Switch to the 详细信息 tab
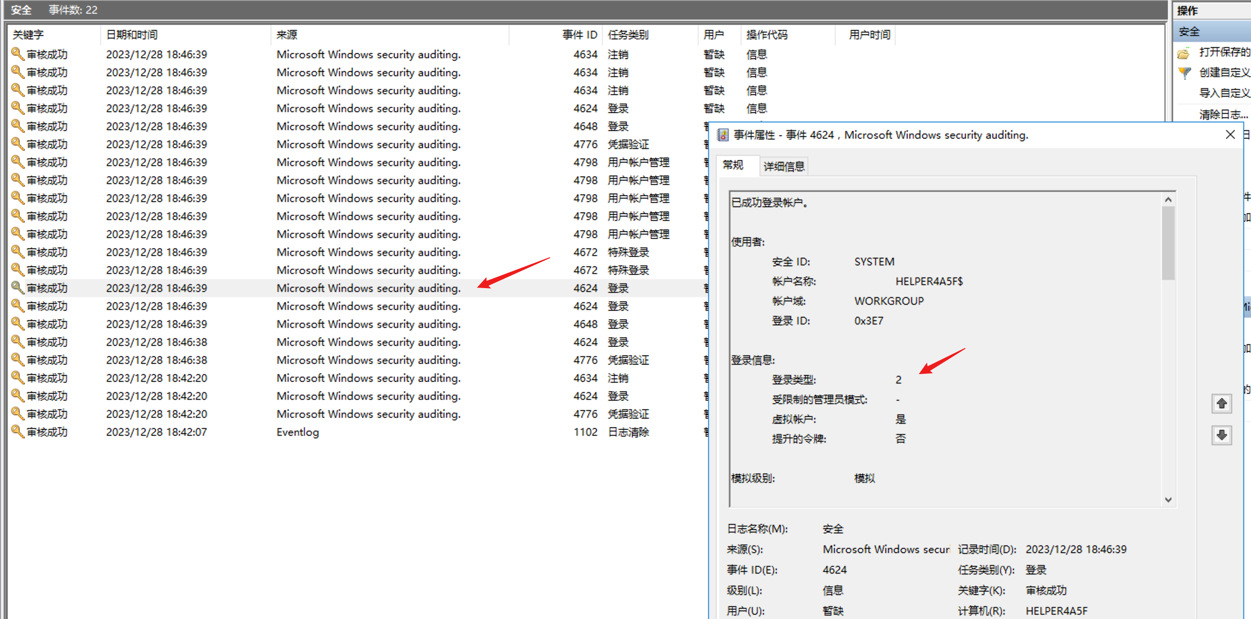 pyautogui.click(x=783, y=167)
